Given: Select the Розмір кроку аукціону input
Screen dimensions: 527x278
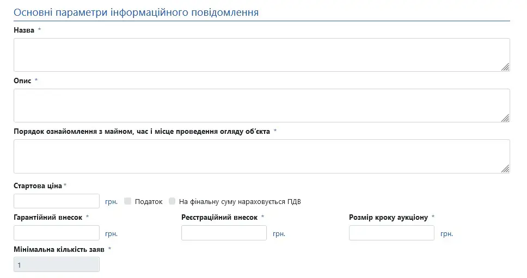Looking at the screenshot, I should coord(391,233).
